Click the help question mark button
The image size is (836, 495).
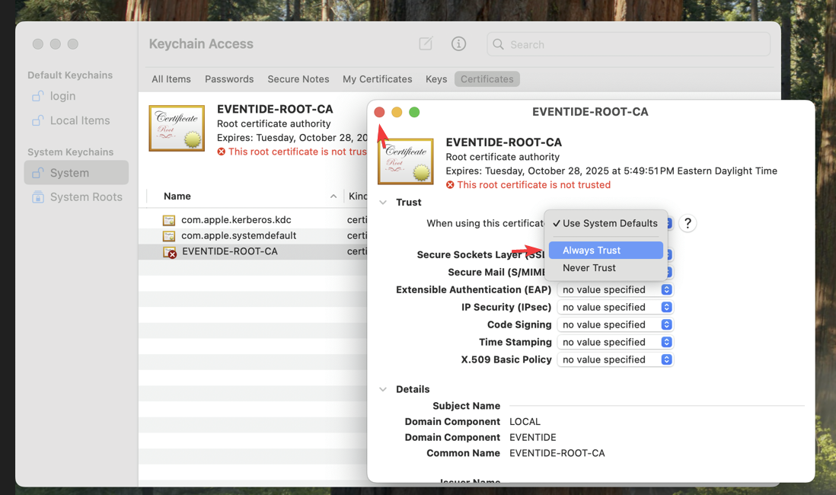tap(687, 223)
